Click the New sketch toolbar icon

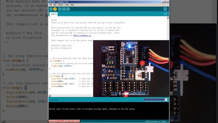click(x=60, y=9)
